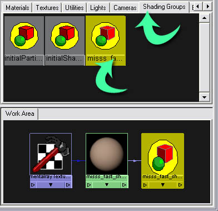
Task: Select the mentalrayTexture node icon
Action: click(x=51, y=154)
